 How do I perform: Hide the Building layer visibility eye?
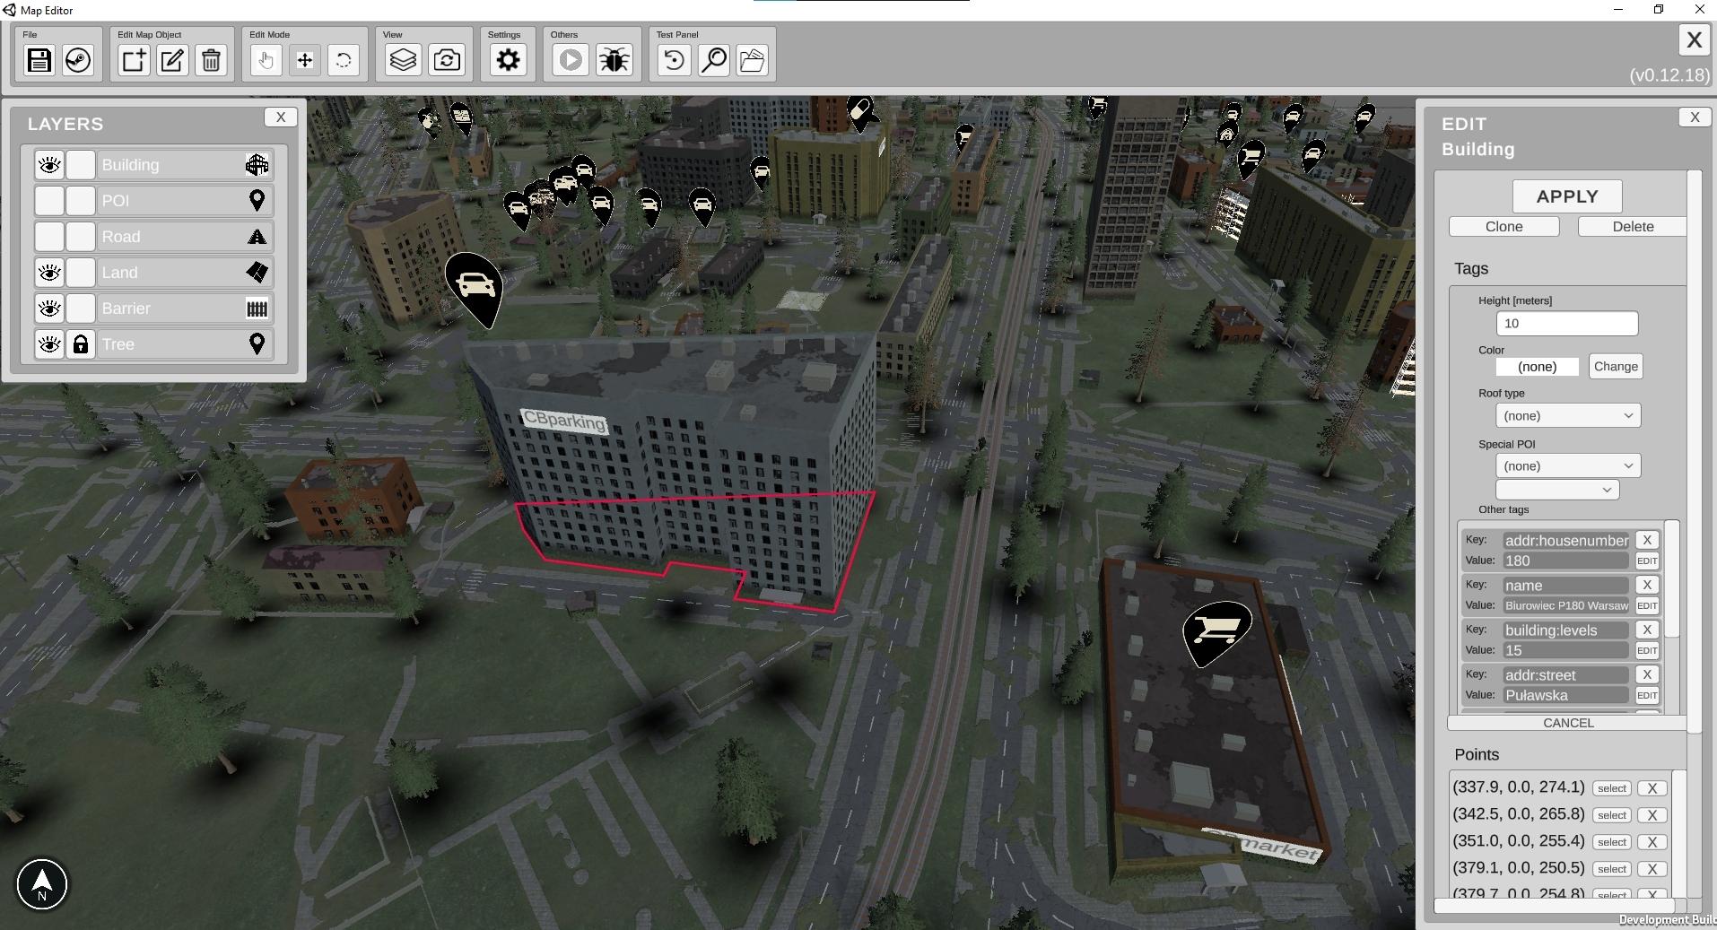[x=49, y=165]
